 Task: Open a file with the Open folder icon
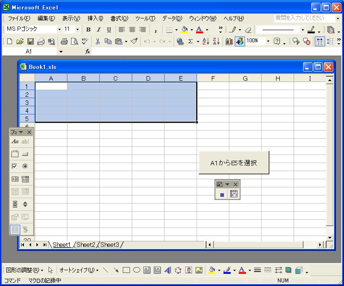(20, 41)
